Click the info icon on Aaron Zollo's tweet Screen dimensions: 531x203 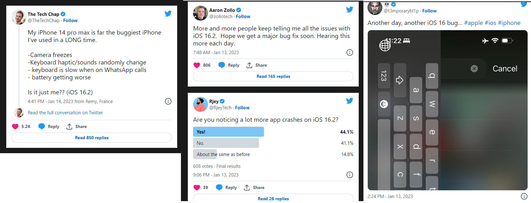(350, 52)
